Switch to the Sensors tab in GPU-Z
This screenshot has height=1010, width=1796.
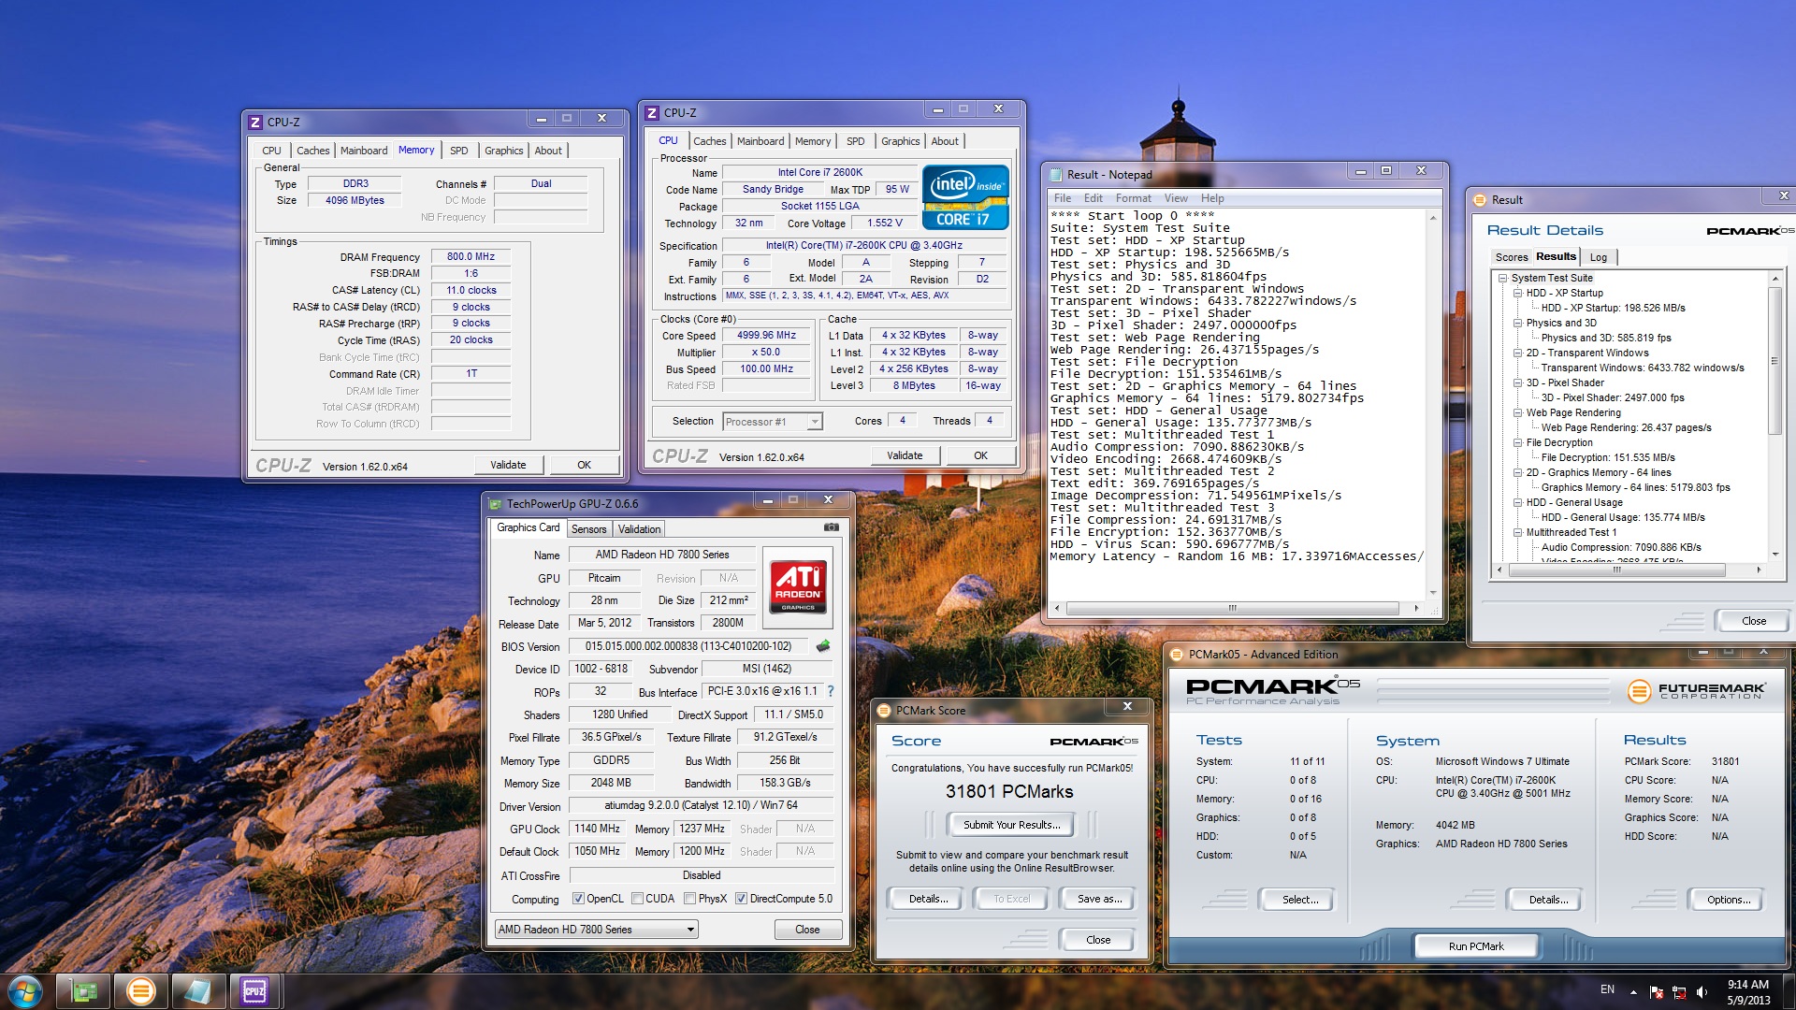(x=588, y=529)
